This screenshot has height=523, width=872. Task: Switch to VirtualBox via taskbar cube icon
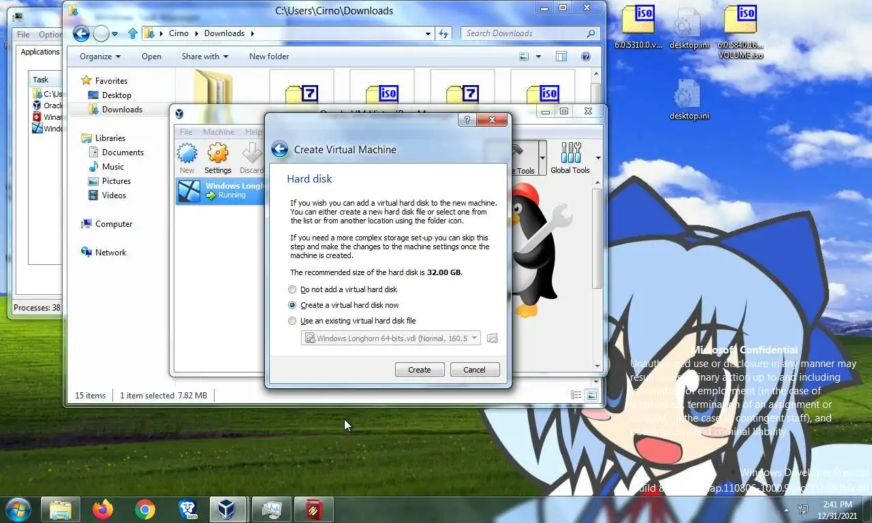[x=229, y=509]
